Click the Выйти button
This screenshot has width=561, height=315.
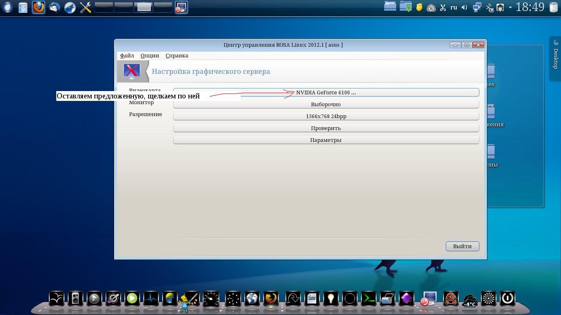[462, 246]
